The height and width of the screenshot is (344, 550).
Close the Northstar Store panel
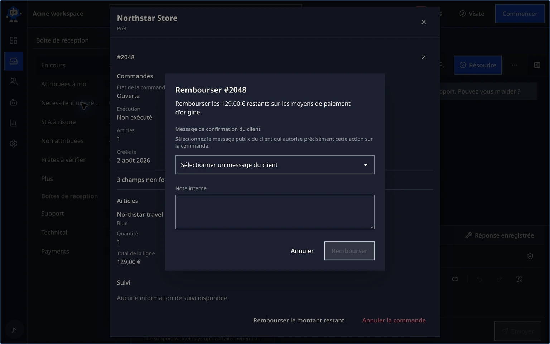click(x=424, y=22)
